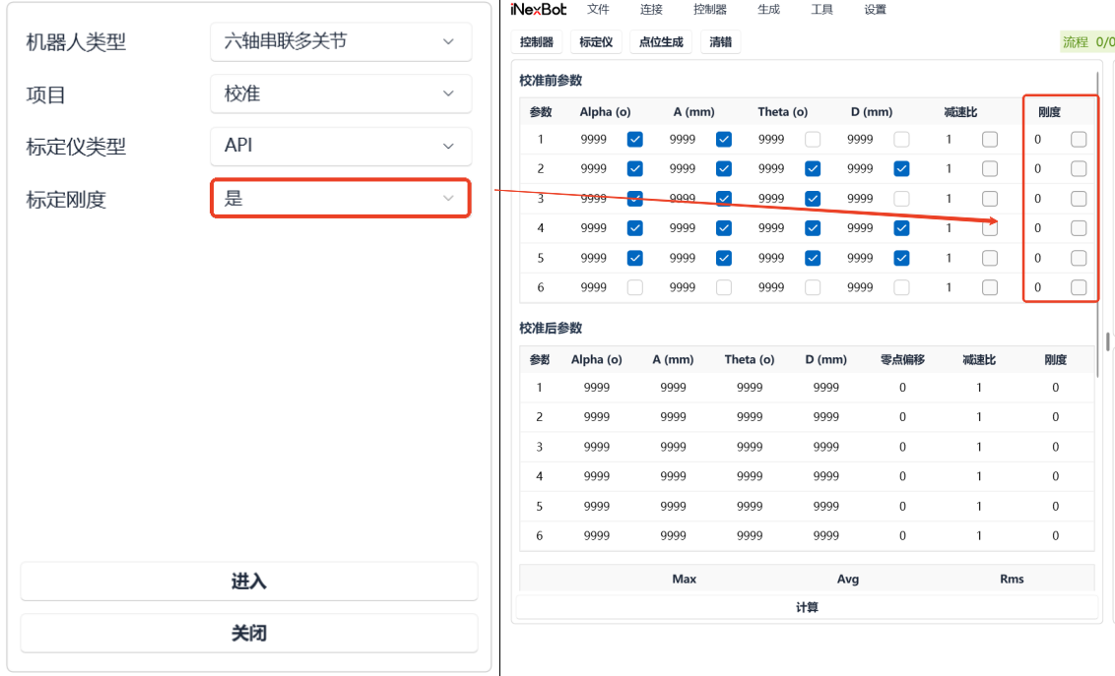Check Theta checkbox in row 6
Image resolution: width=1115 pixels, height=676 pixels.
pyautogui.click(x=813, y=287)
